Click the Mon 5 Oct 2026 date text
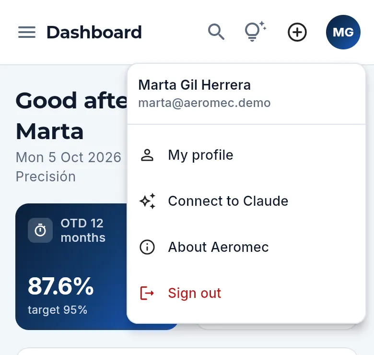This screenshot has width=374, height=355. 69,157
